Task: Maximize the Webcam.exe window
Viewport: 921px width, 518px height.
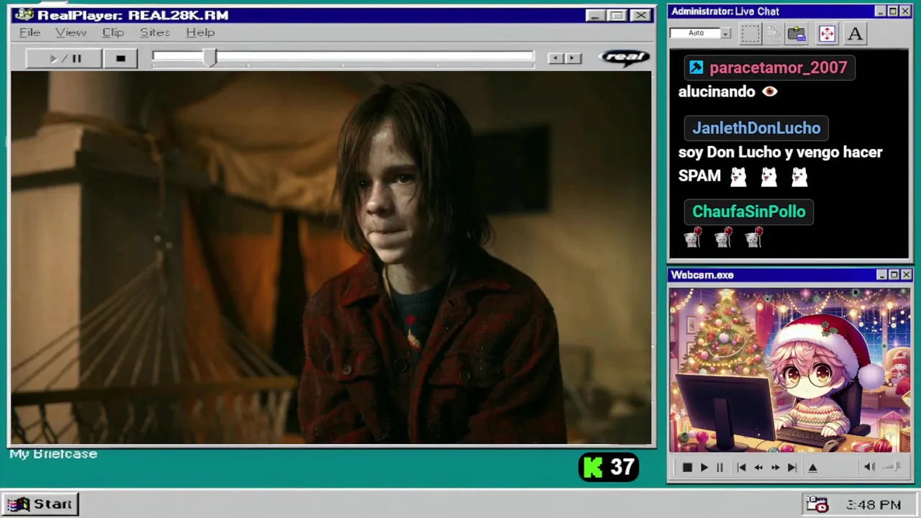Action: tap(894, 275)
